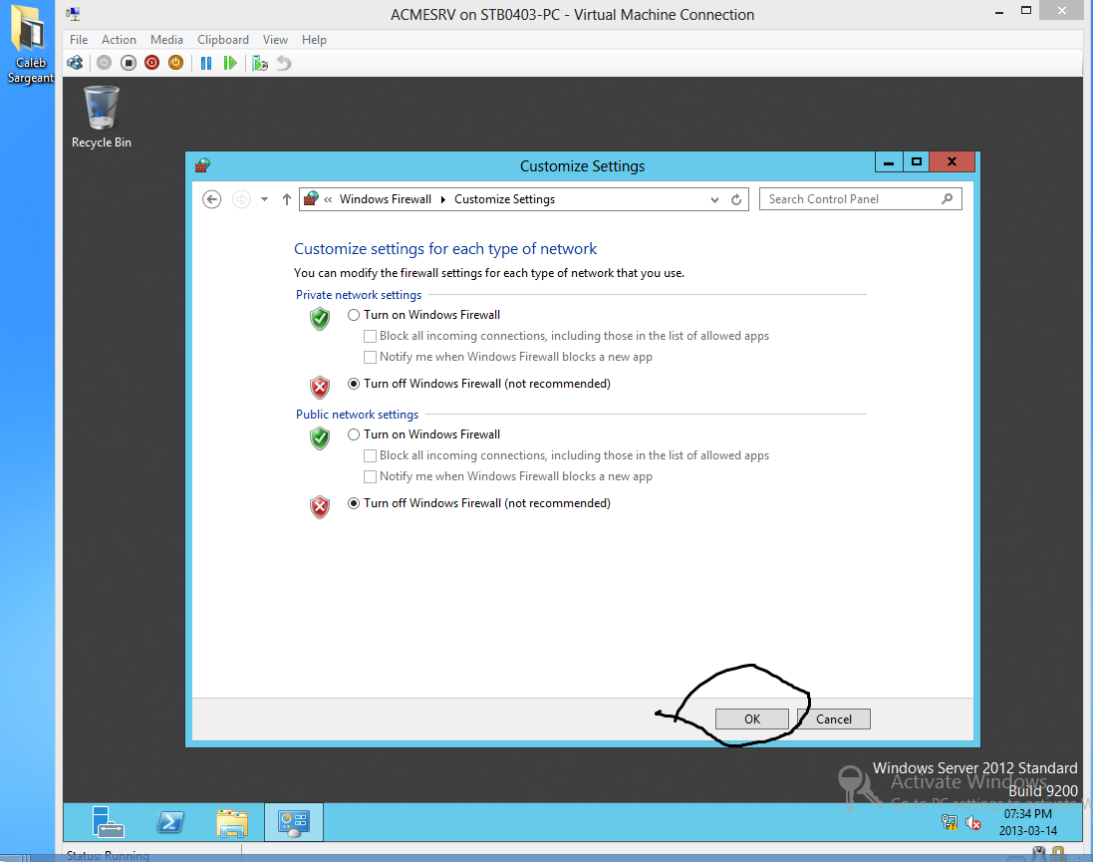Expand the arrow after Windows Firewall breadcrumb
Image resolution: width=1093 pixels, height=862 pixels.
(x=442, y=199)
